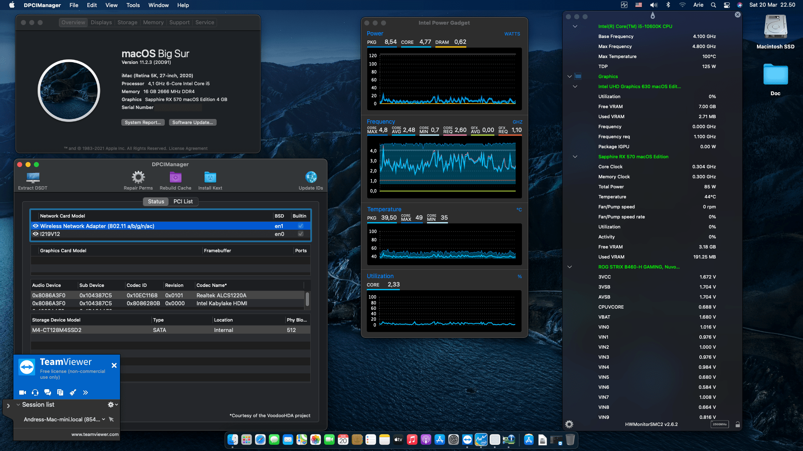The image size is (803, 451).
Task: Open License Agreement link
Action: pyautogui.click(x=188, y=148)
